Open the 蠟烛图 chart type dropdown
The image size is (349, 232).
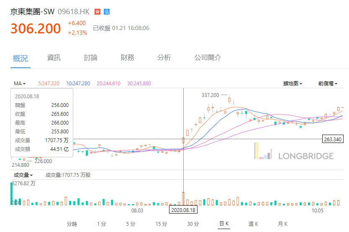pyautogui.click(x=293, y=84)
